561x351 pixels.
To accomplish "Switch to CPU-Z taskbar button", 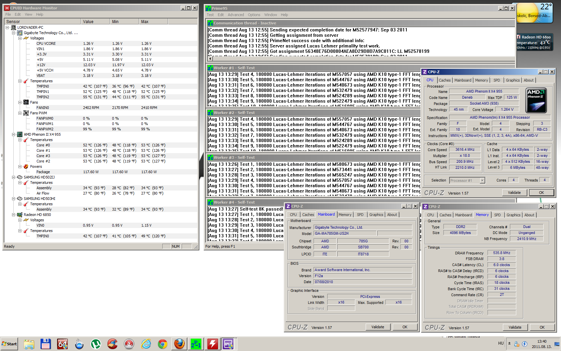I will [229, 344].
